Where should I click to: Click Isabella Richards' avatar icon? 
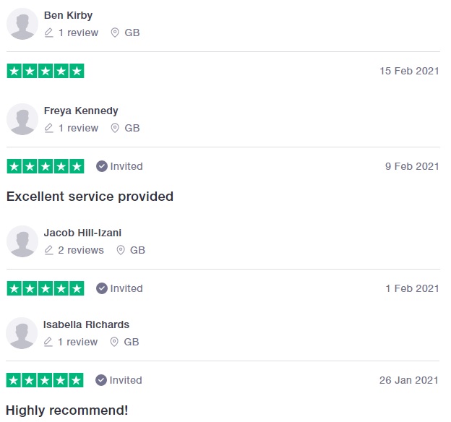[22, 333]
